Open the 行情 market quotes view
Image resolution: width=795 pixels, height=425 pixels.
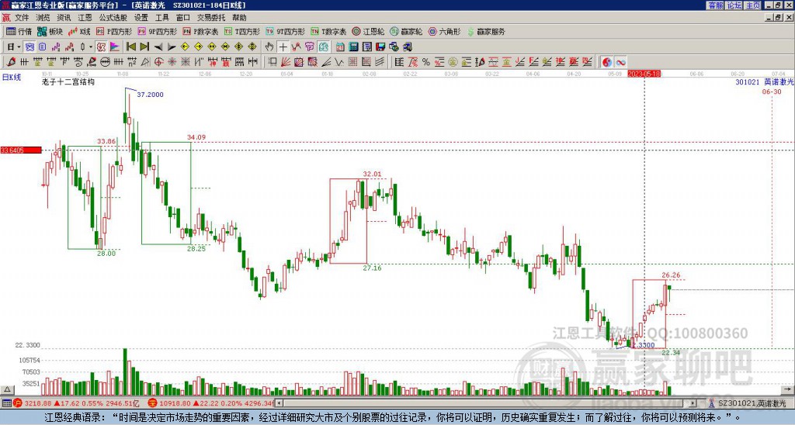[x=19, y=31]
